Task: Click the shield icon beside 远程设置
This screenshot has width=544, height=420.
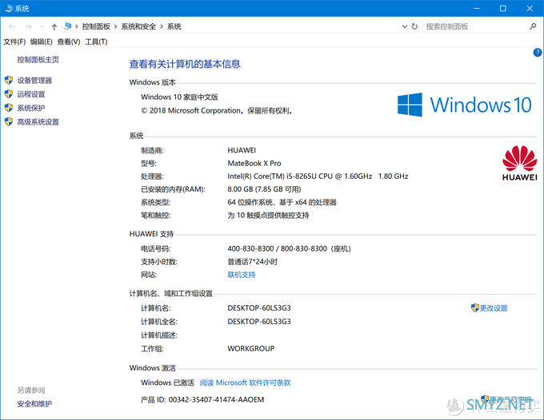Action: 9,94
